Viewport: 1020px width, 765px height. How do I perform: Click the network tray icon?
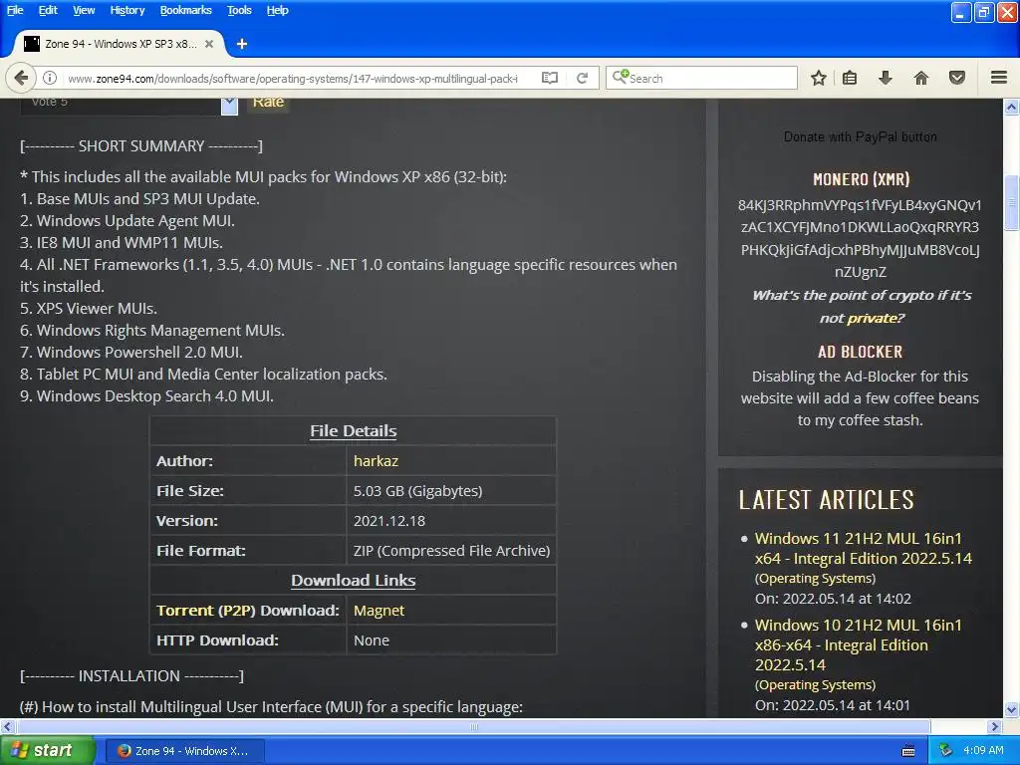coord(946,750)
